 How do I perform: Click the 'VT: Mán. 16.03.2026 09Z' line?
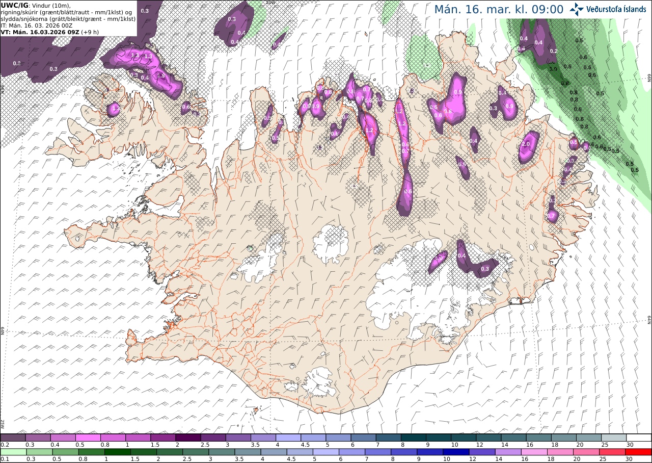click(40, 32)
